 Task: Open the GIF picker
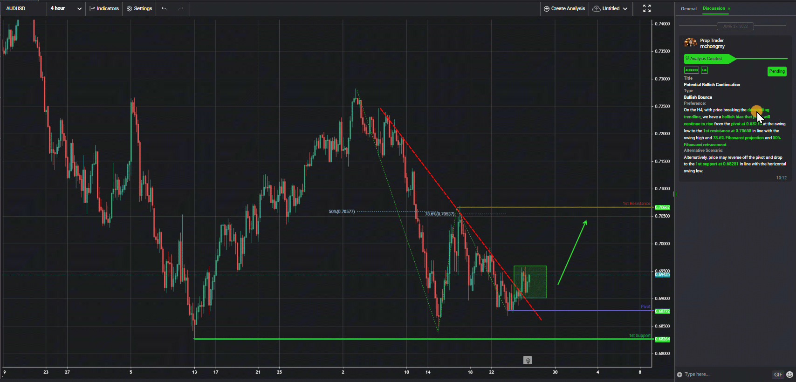778,375
